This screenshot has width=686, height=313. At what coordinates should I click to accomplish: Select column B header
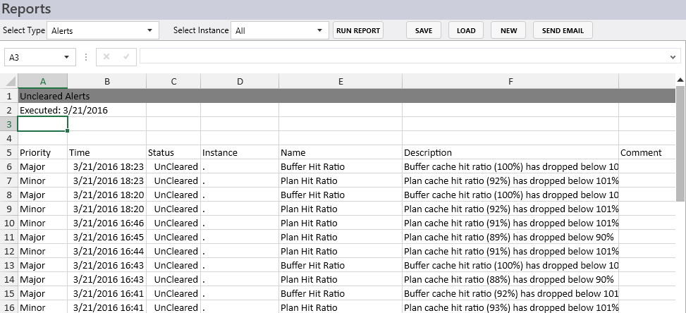coord(107,81)
